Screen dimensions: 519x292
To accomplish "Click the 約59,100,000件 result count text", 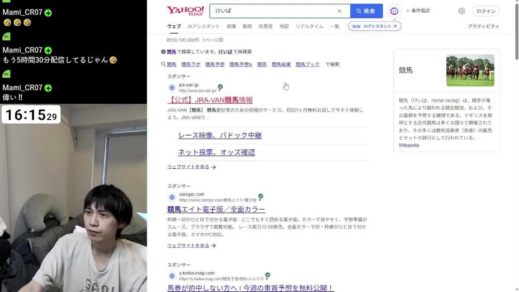I will 183,40.
